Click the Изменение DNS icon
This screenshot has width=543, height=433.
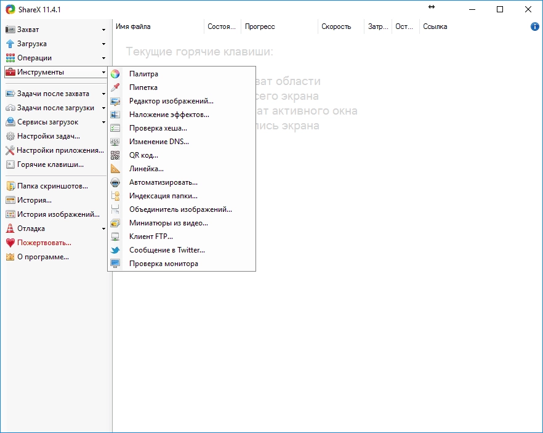pyautogui.click(x=115, y=142)
